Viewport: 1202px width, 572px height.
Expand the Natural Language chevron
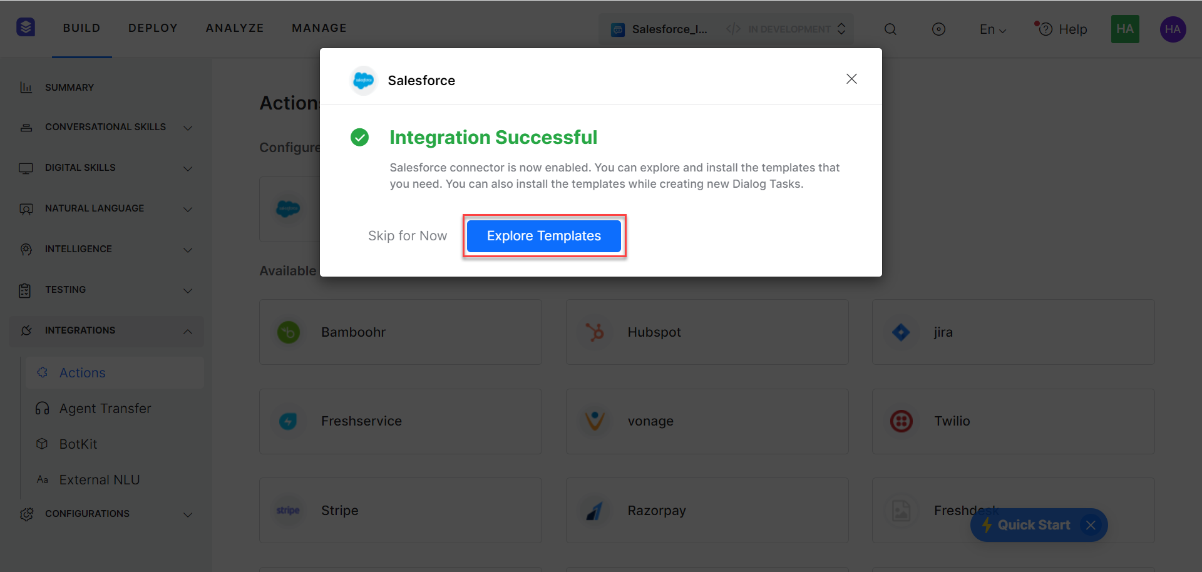(188, 209)
